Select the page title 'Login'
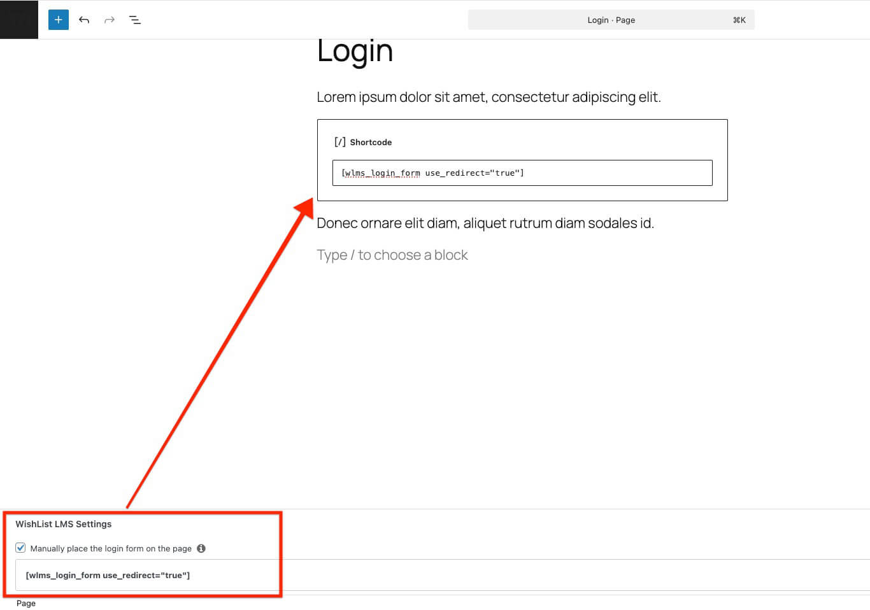870x610 pixels. click(x=355, y=51)
